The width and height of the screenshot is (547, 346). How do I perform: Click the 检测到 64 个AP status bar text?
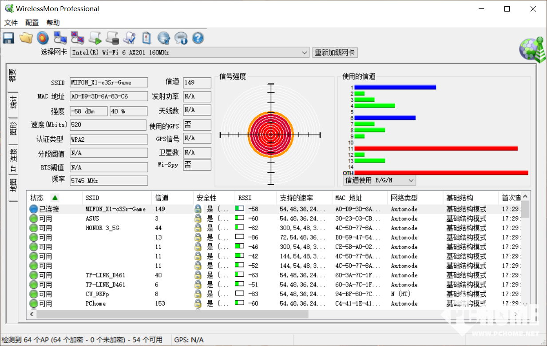tap(83, 340)
